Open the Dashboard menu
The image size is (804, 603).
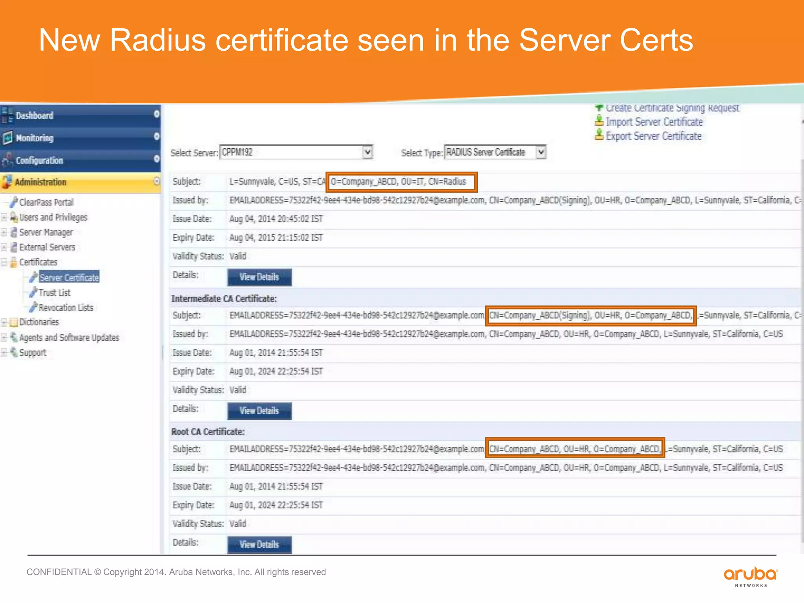(80, 115)
